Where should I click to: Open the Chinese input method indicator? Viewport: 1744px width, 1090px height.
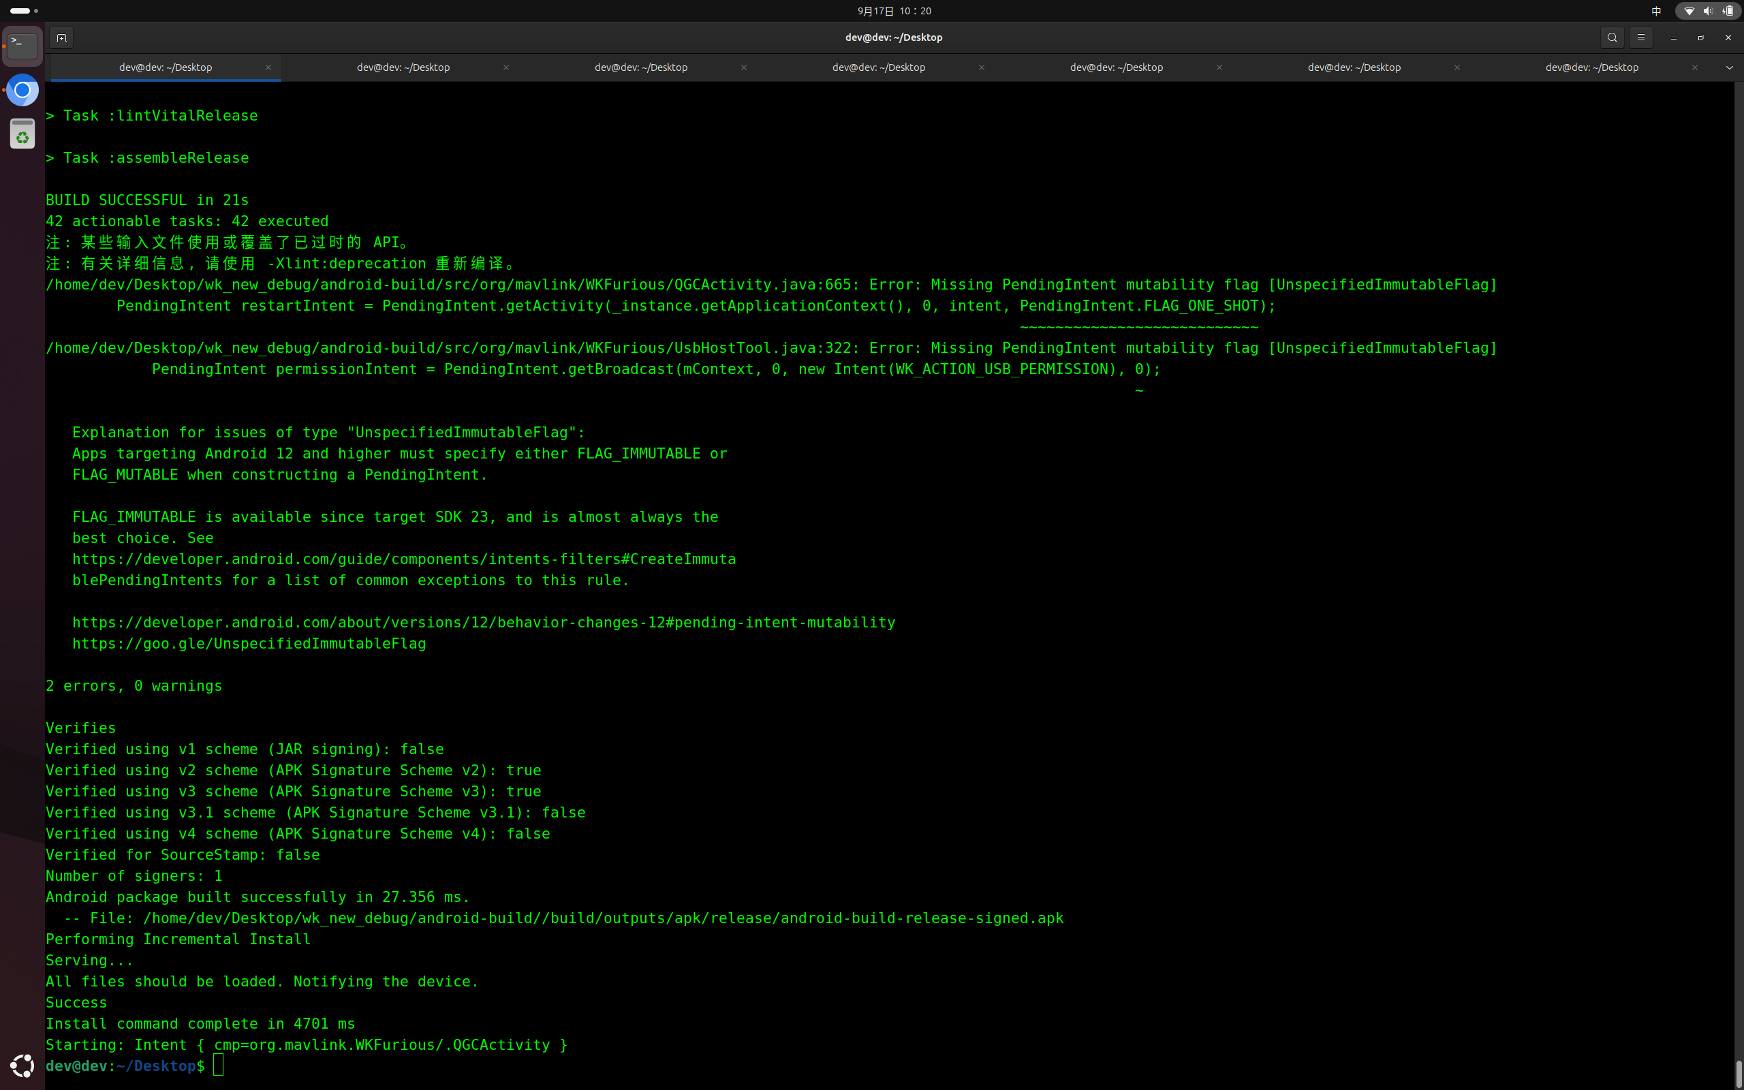tap(1656, 11)
